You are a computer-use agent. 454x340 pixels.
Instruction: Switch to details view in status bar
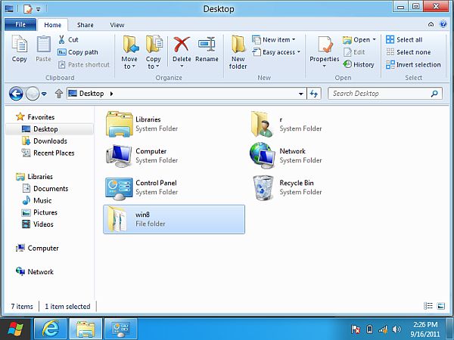[x=429, y=306]
